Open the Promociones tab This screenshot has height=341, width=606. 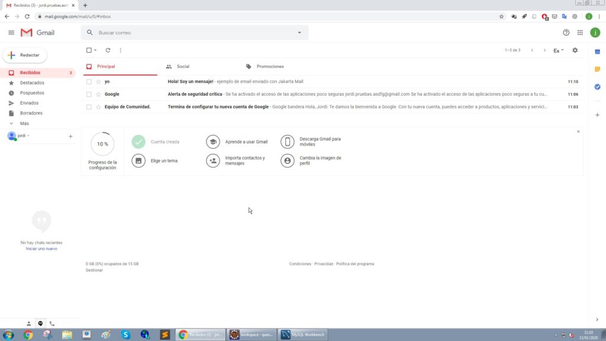270,66
